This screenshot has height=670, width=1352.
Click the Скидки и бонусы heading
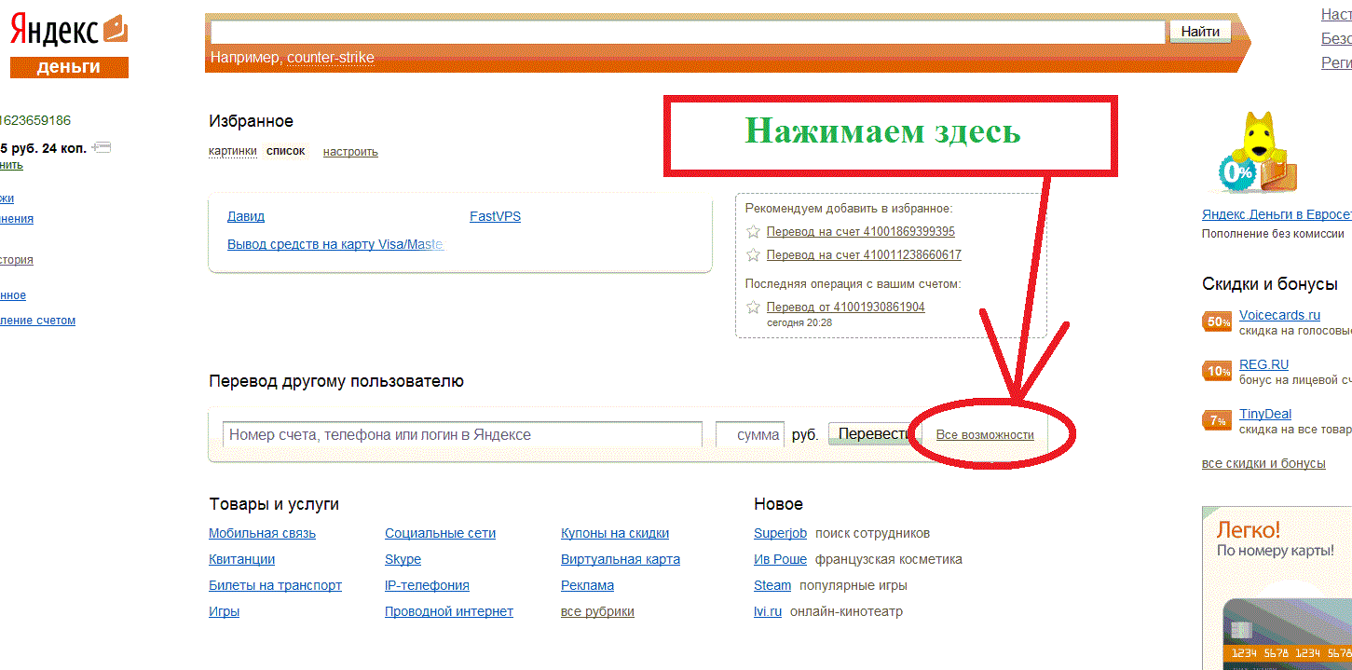click(x=1270, y=284)
